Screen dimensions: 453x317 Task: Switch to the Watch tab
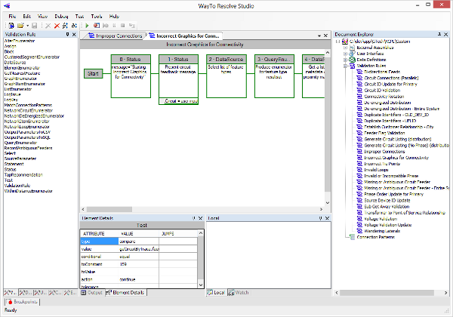[x=239, y=292]
